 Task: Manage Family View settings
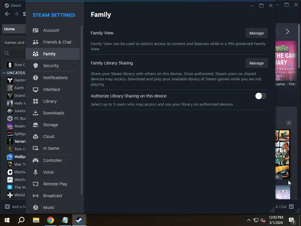point(256,33)
